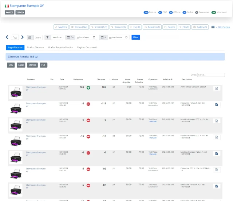Viewport: 233px width, 201px height.
Task: Open calendar picker in the A date field
Action: click(126, 37)
